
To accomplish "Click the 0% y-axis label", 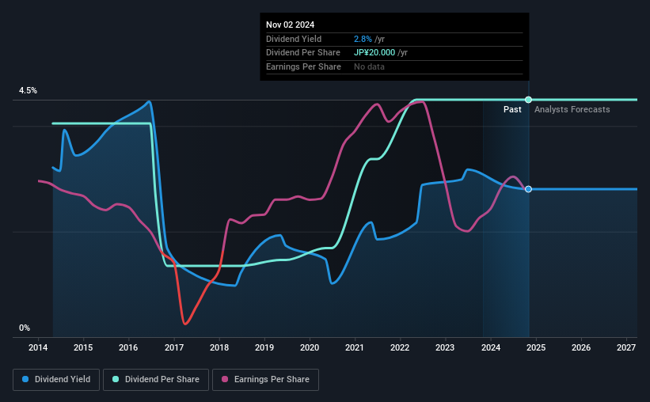I will 25,328.
